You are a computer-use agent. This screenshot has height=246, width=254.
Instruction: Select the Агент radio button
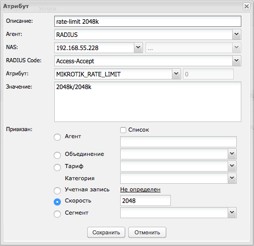point(57,137)
